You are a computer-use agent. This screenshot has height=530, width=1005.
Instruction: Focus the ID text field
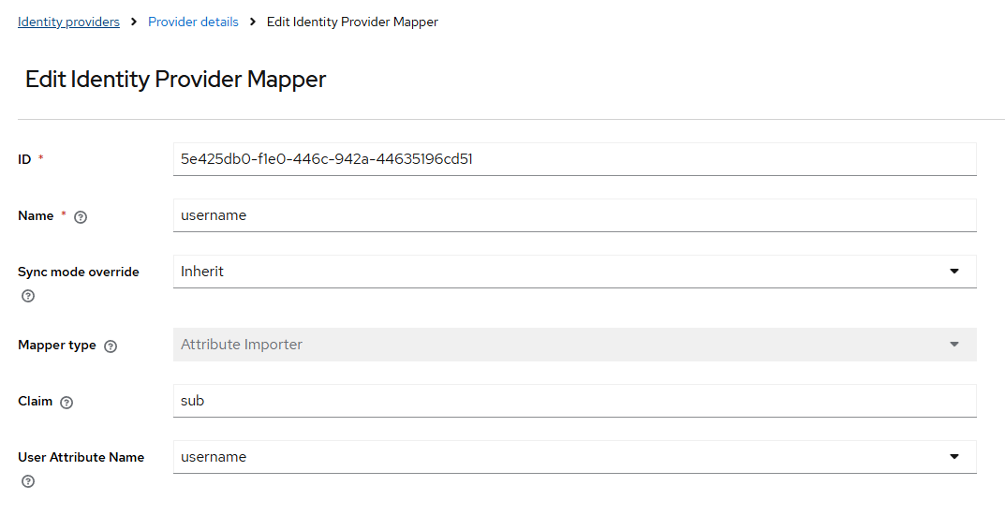(x=574, y=159)
